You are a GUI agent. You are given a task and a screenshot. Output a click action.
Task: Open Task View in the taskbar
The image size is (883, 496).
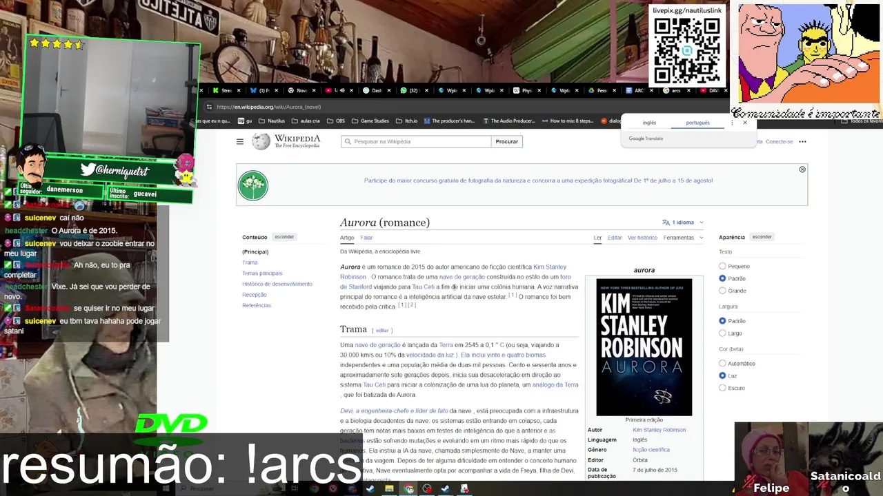point(295,488)
